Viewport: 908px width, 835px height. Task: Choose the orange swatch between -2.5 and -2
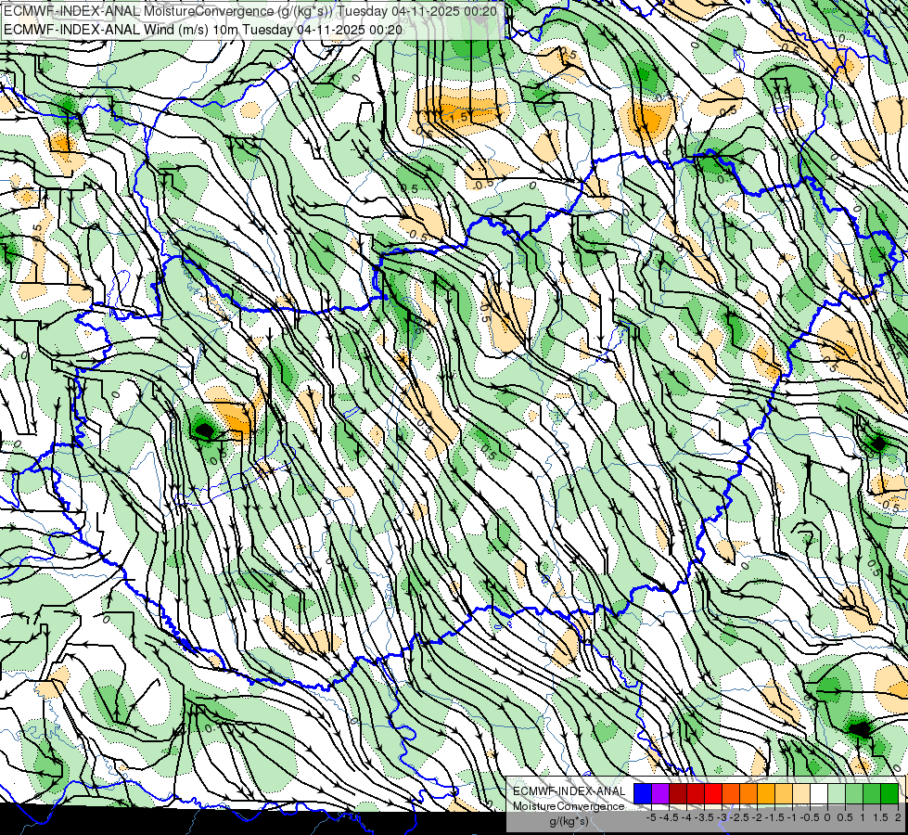748,793
